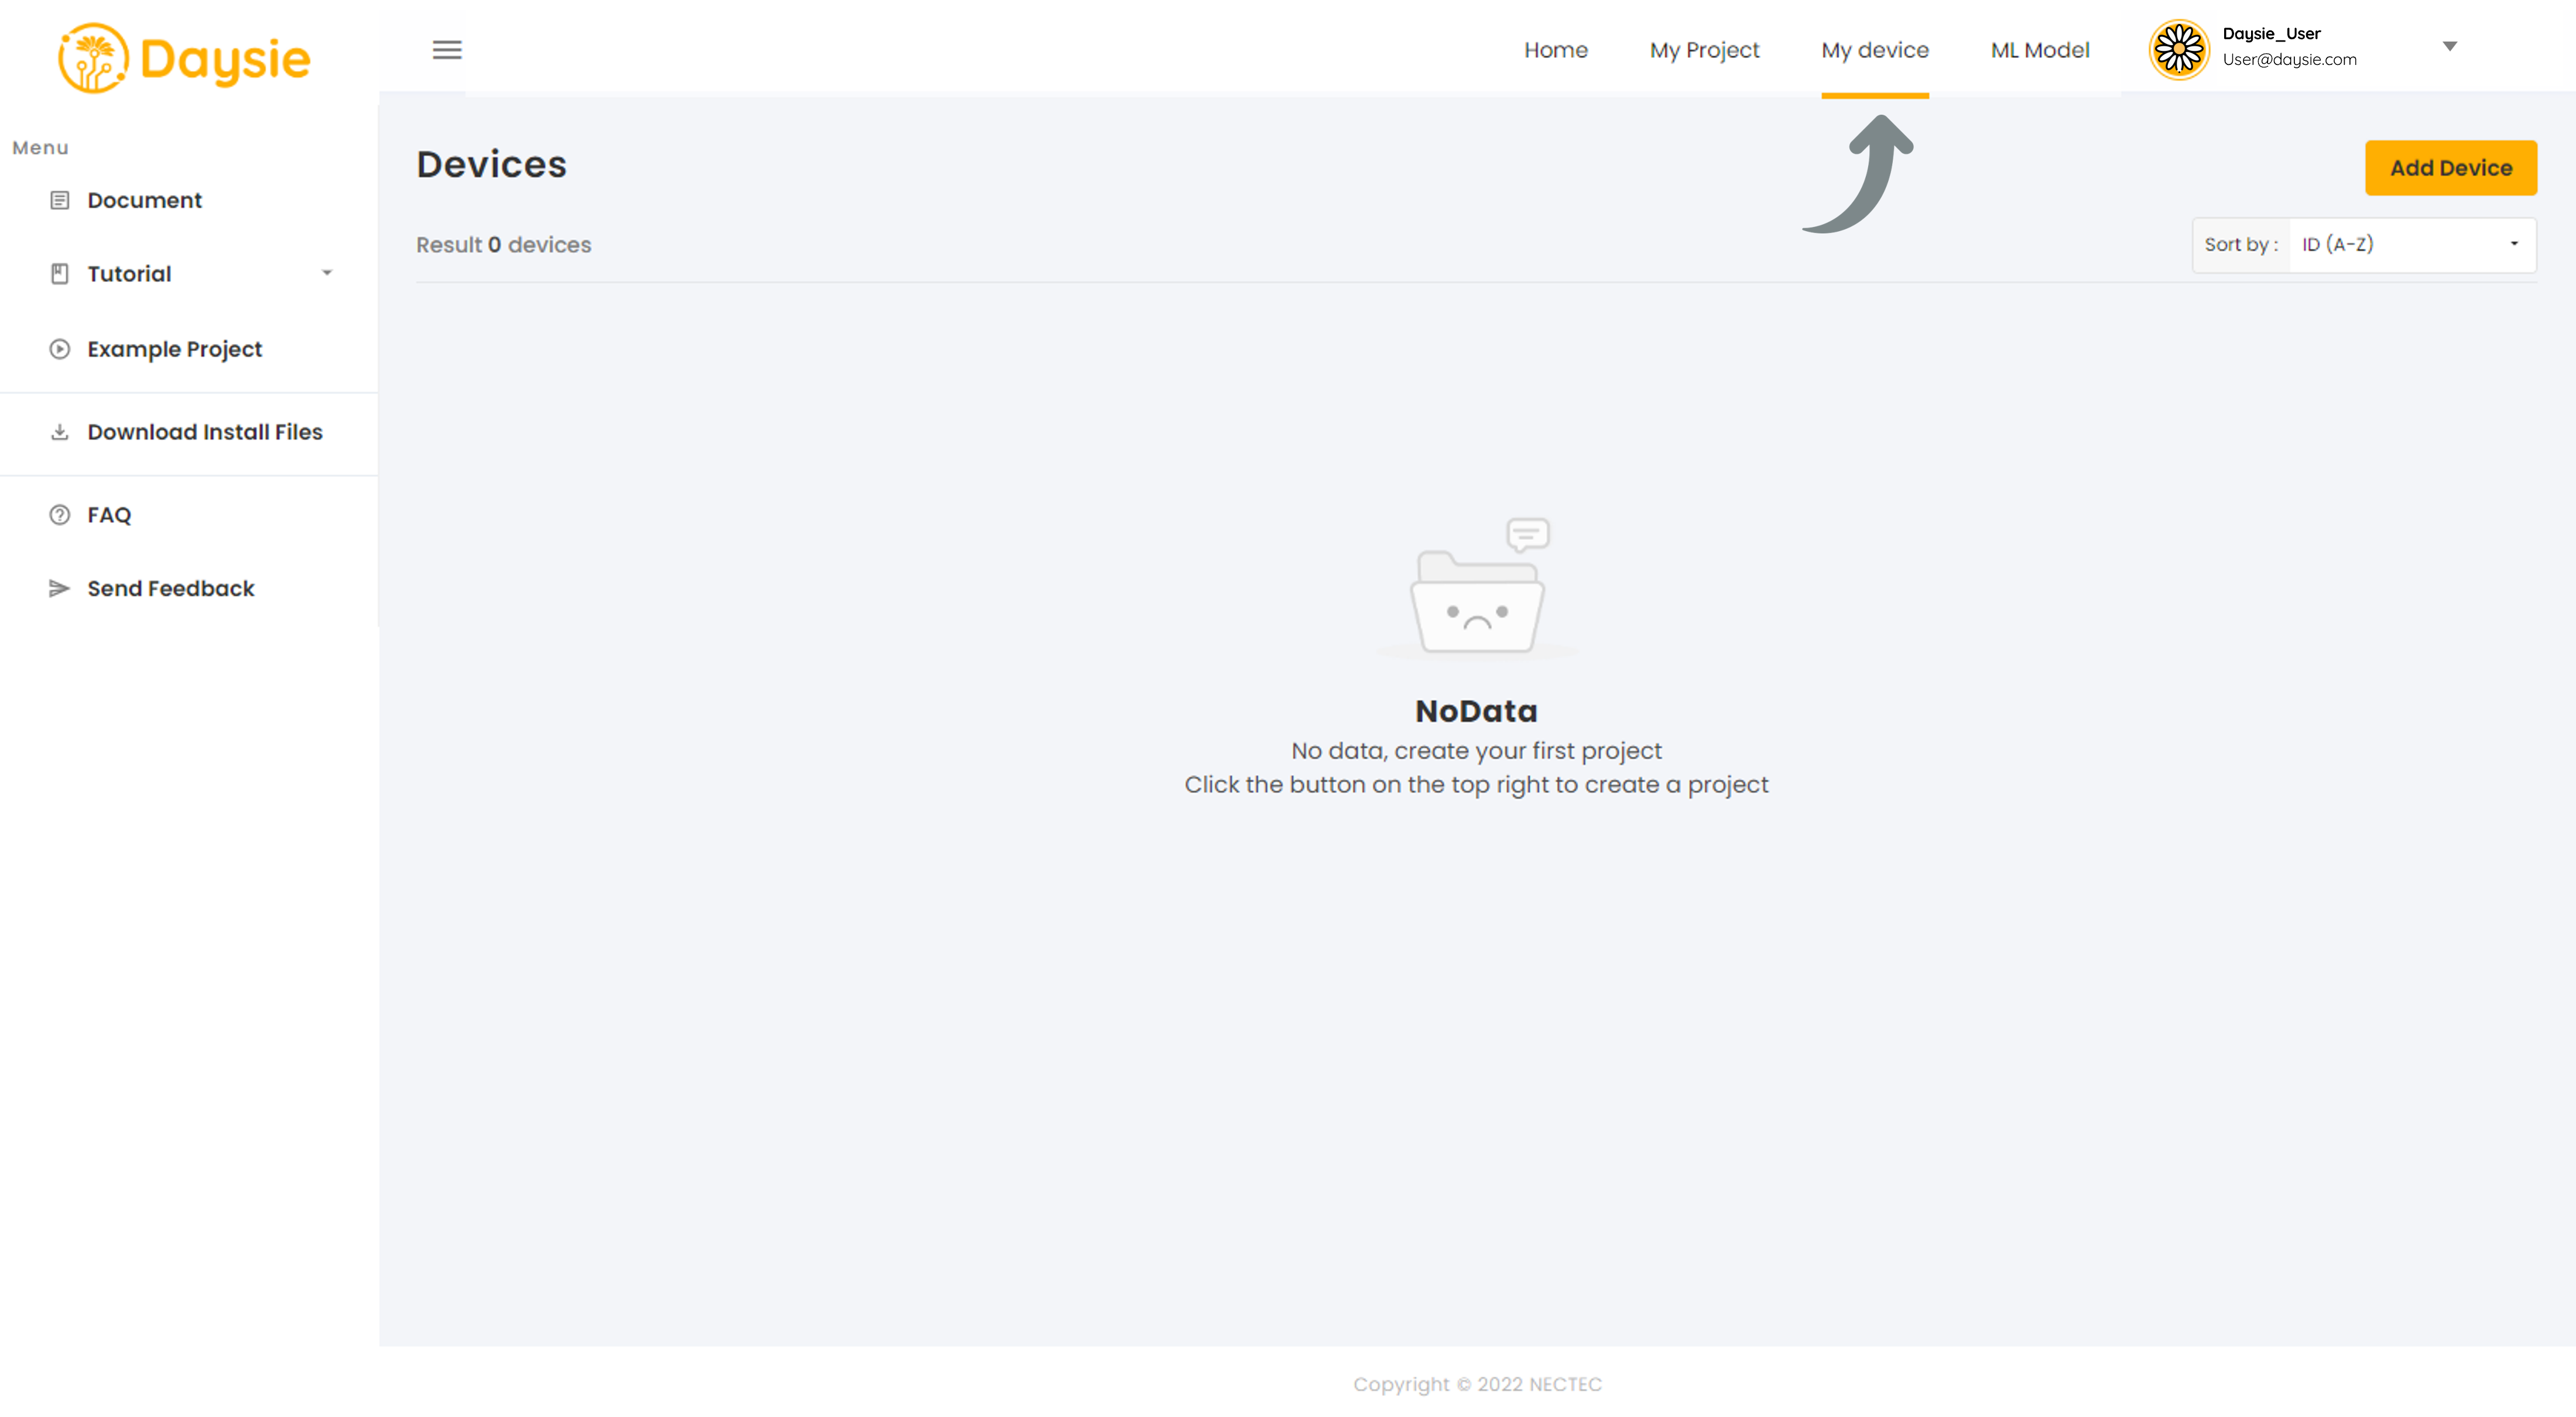
Task: Open the user account dropdown arrow
Action: [x=2450, y=46]
